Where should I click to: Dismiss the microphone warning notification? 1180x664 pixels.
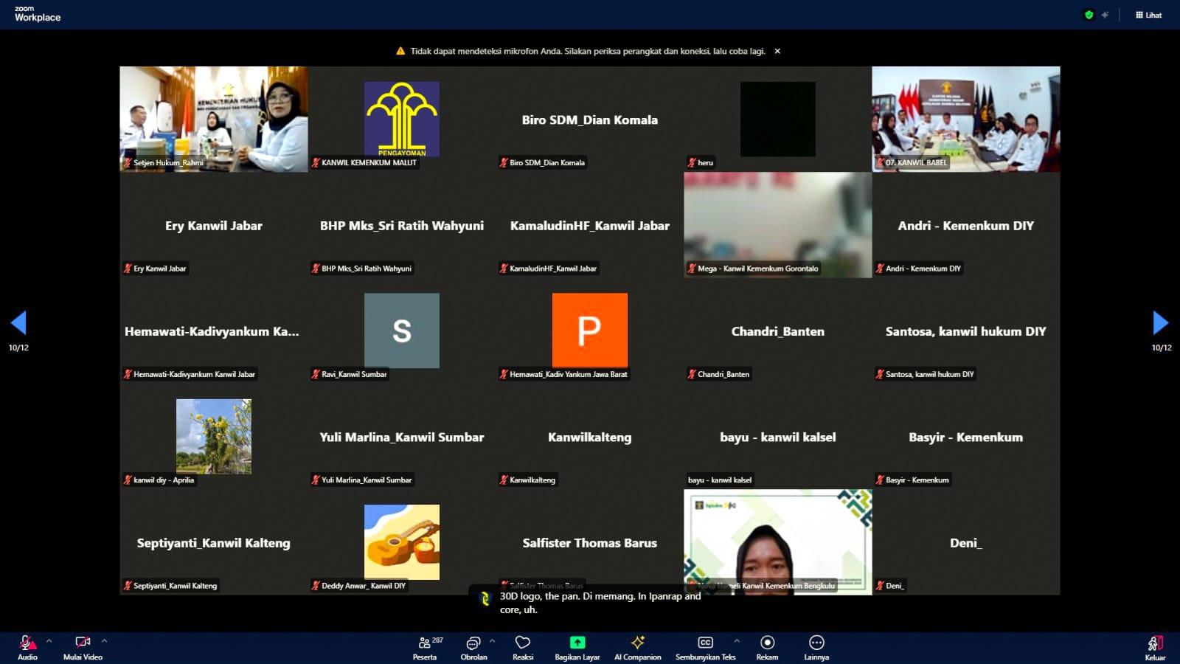point(777,51)
